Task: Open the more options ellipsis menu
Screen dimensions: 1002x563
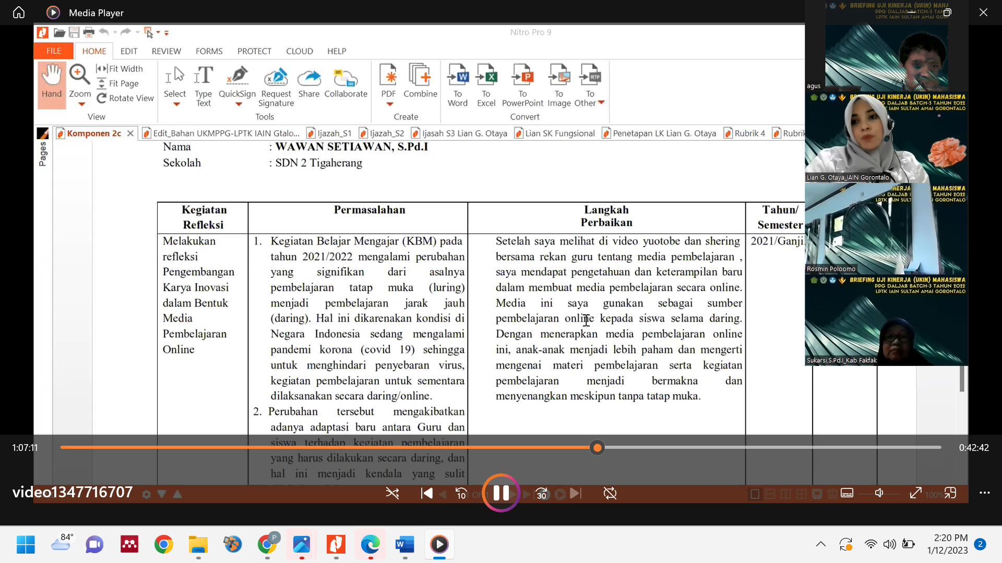Action: click(984, 493)
